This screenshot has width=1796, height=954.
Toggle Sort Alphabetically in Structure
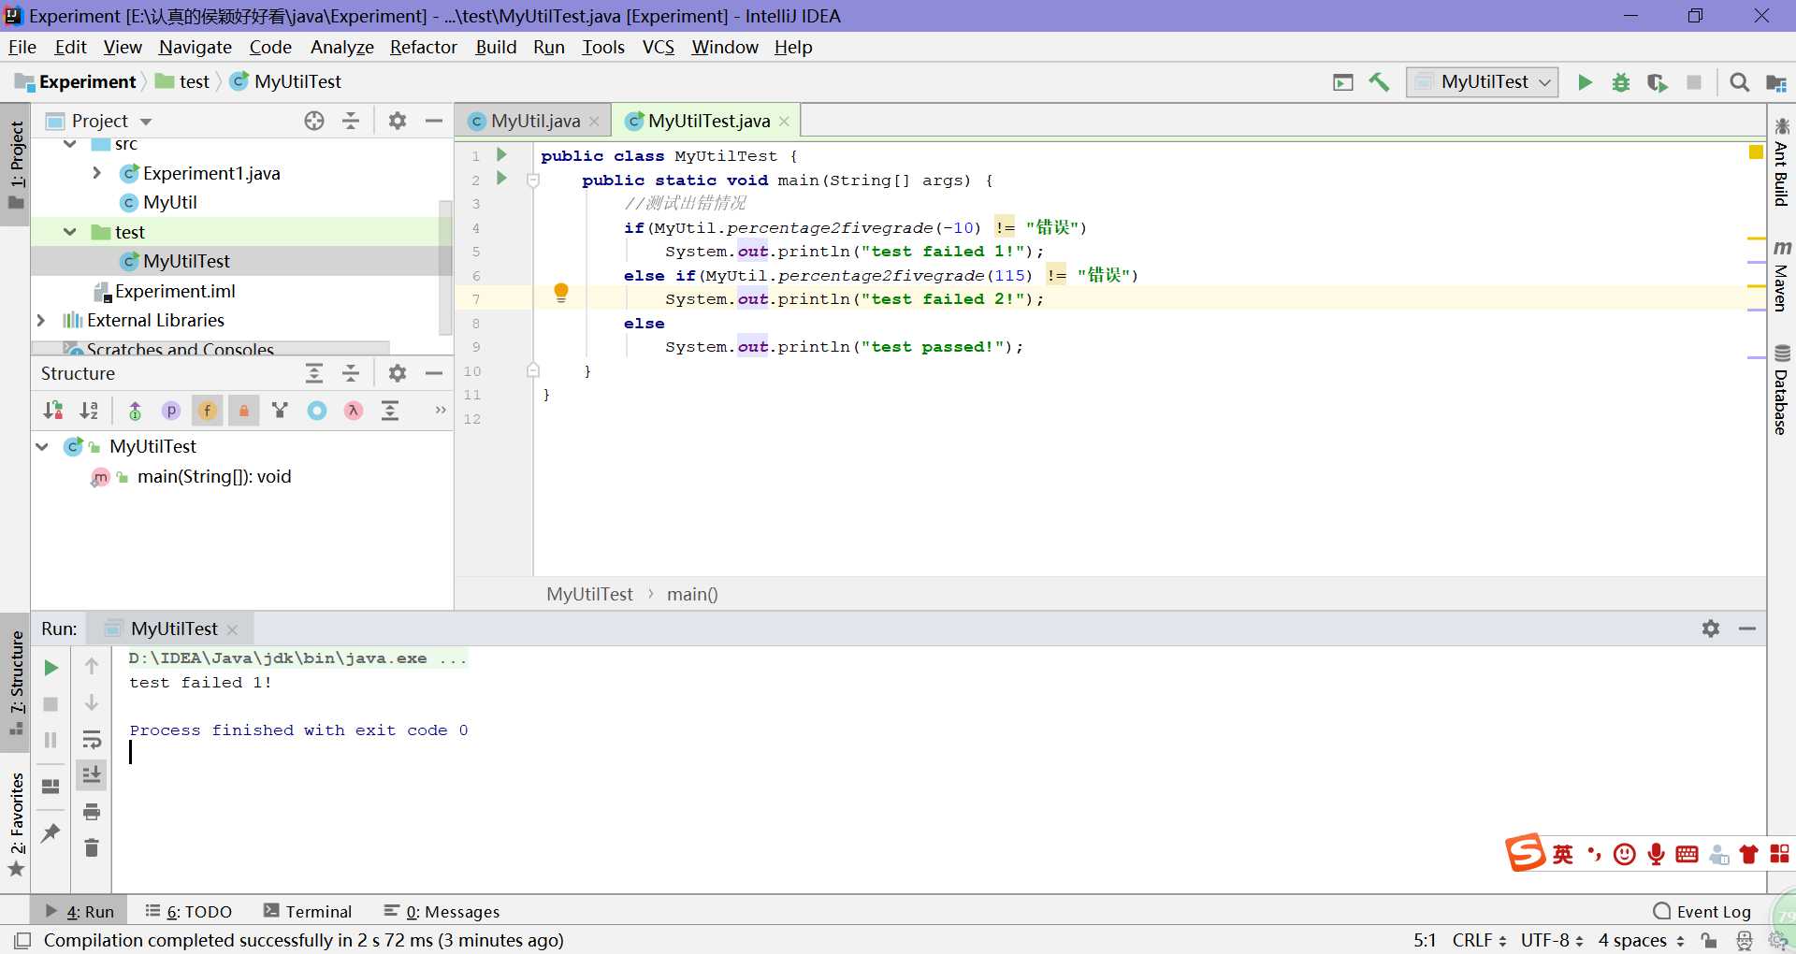click(x=89, y=411)
